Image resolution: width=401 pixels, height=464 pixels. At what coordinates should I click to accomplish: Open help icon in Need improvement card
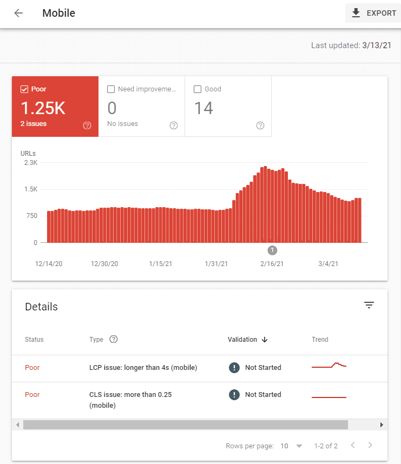coord(174,125)
